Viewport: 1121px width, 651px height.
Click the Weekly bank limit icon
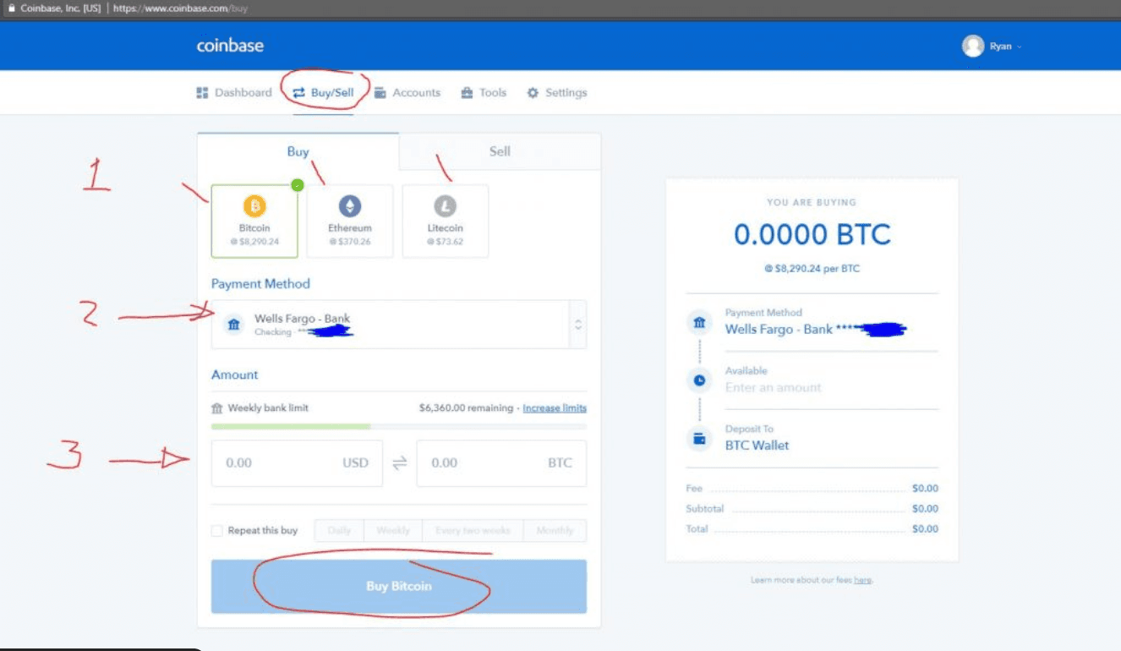tap(217, 408)
